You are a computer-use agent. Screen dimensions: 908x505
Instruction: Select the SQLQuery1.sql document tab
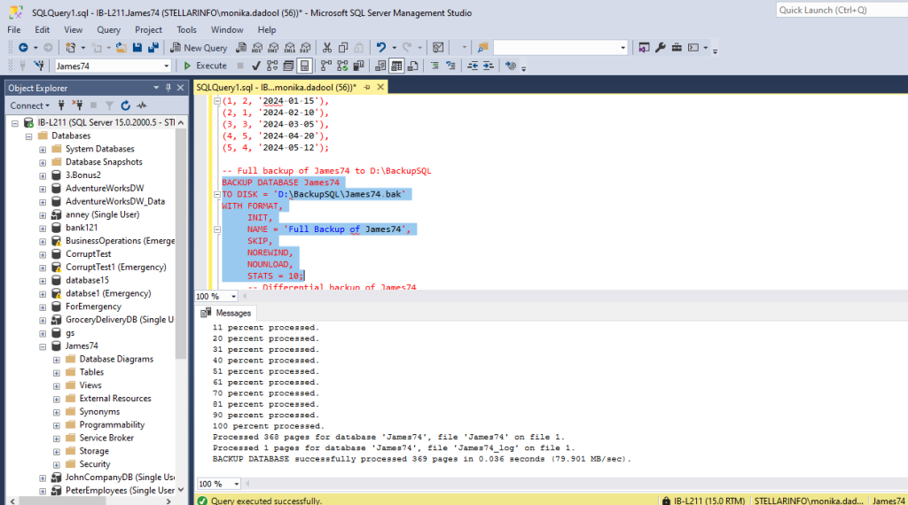pos(277,88)
